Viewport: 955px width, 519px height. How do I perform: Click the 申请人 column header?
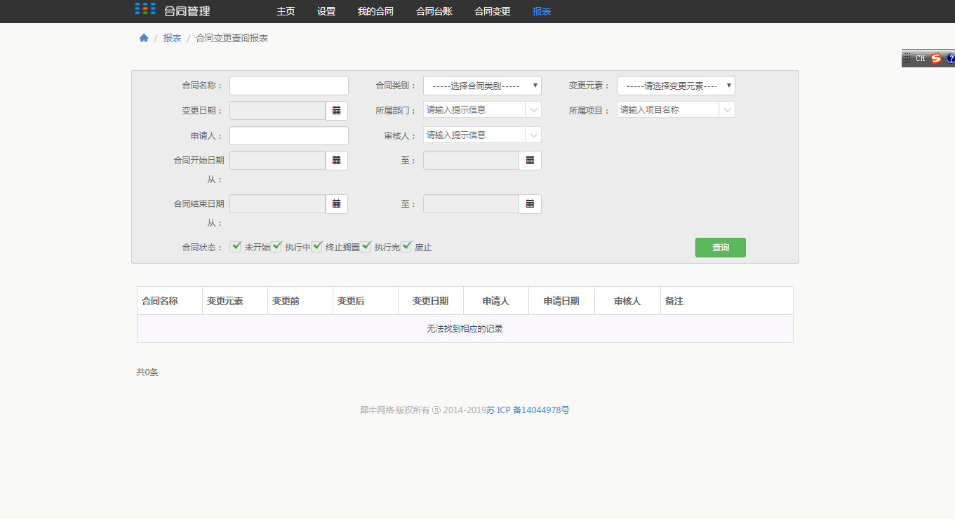(x=496, y=301)
